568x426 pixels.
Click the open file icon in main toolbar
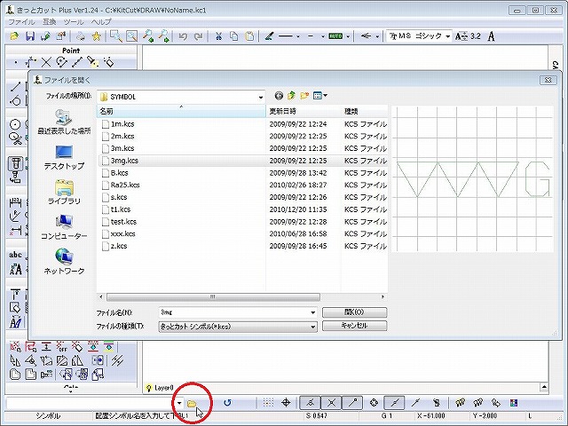pos(14,36)
